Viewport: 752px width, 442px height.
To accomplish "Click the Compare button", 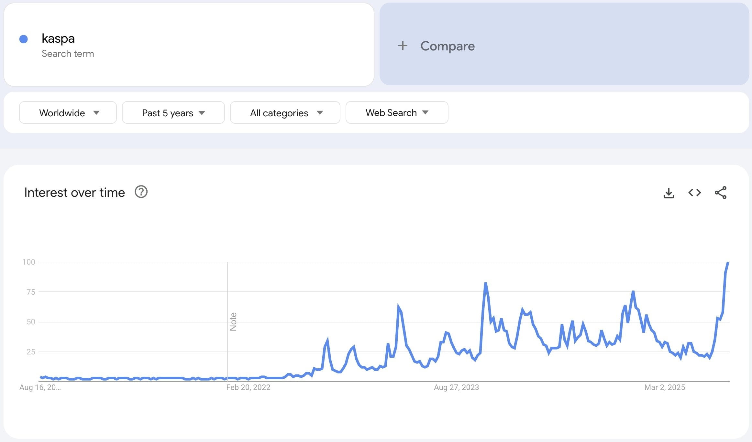I will pos(447,46).
